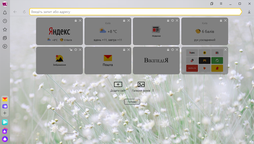
Task: Open browsing history clock icon
Action: click(x=5, y=21)
